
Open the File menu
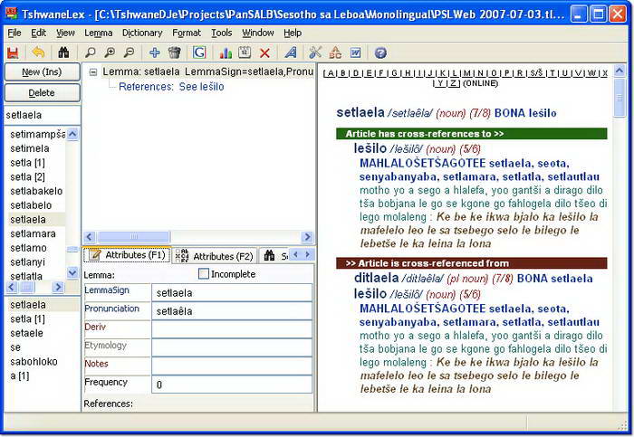coord(14,33)
